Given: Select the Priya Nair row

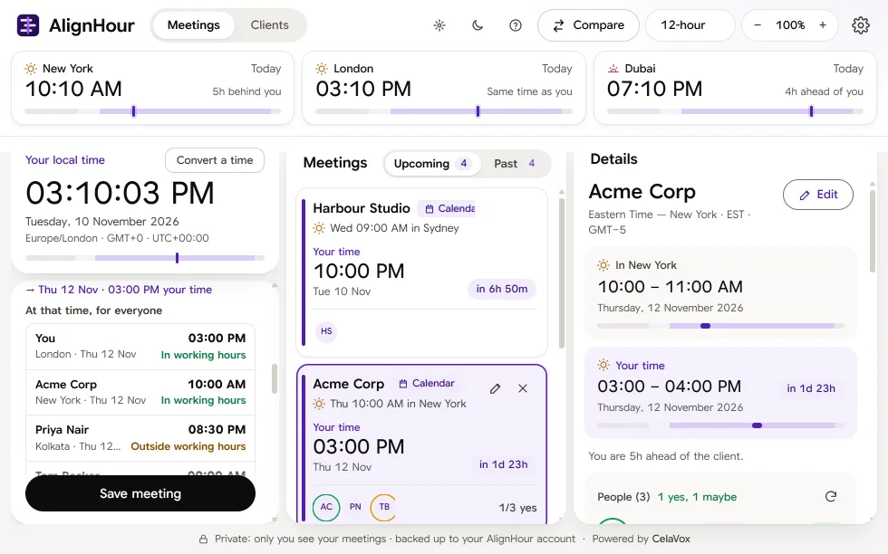Looking at the screenshot, I should [140, 438].
